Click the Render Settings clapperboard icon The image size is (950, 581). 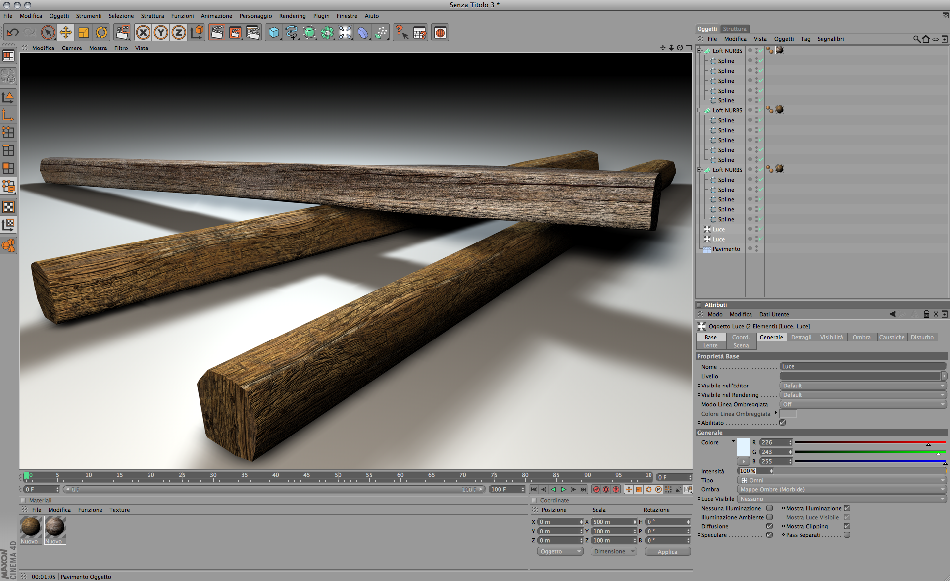tap(253, 33)
